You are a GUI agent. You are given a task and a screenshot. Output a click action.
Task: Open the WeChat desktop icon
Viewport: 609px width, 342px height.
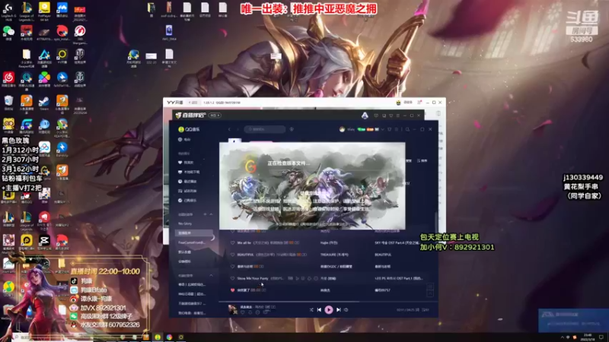tap(8, 32)
